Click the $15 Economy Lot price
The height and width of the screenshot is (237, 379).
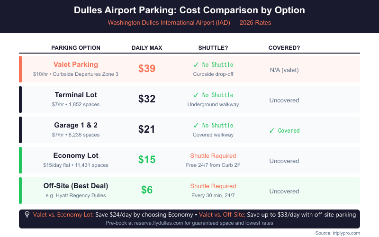coord(147,160)
